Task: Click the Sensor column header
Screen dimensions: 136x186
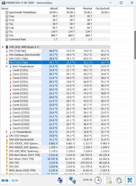Action: pos(5,9)
